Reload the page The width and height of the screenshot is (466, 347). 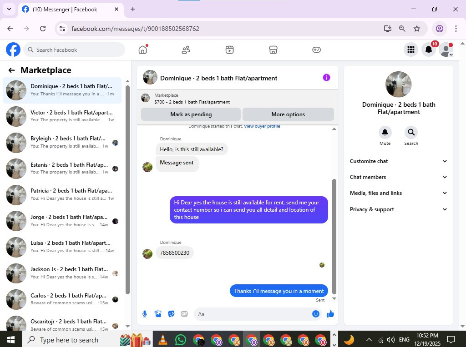[x=43, y=29]
